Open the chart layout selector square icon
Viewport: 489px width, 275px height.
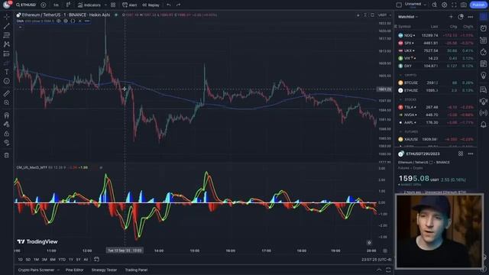pyautogui.click(x=399, y=5)
